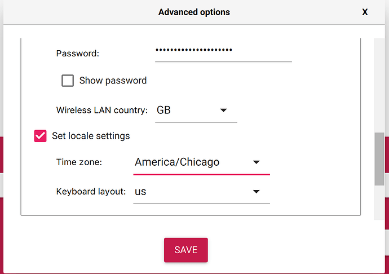This screenshot has width=389, height=274.
Task: Close the Advanced options dialog
Action: coord(365,12)
